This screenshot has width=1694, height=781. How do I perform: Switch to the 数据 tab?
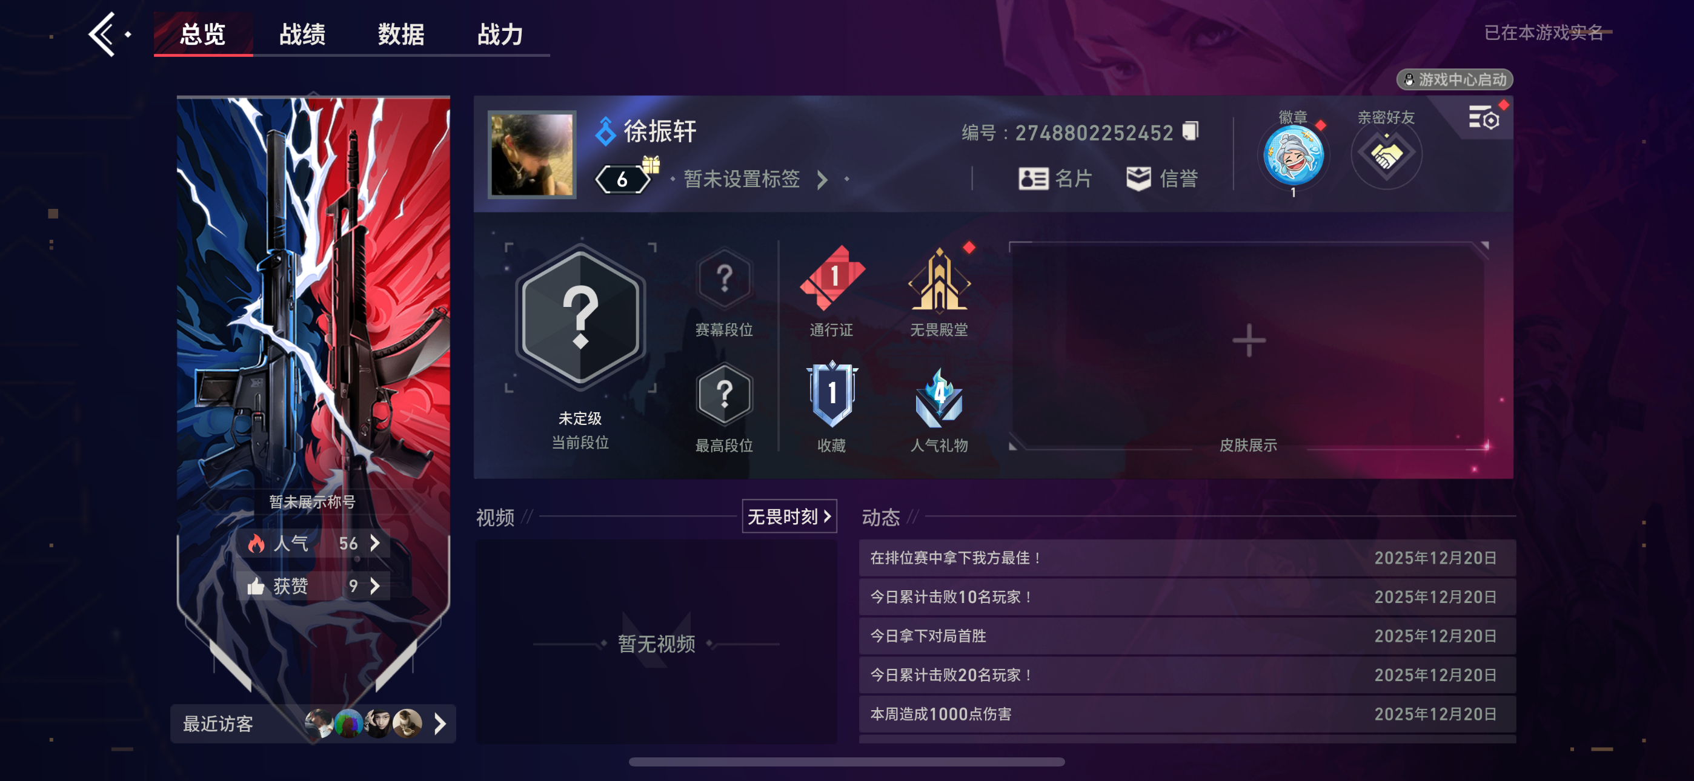click(401, 34)
